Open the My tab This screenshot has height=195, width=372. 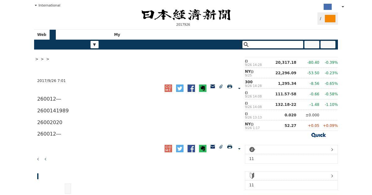coord(117,35)
